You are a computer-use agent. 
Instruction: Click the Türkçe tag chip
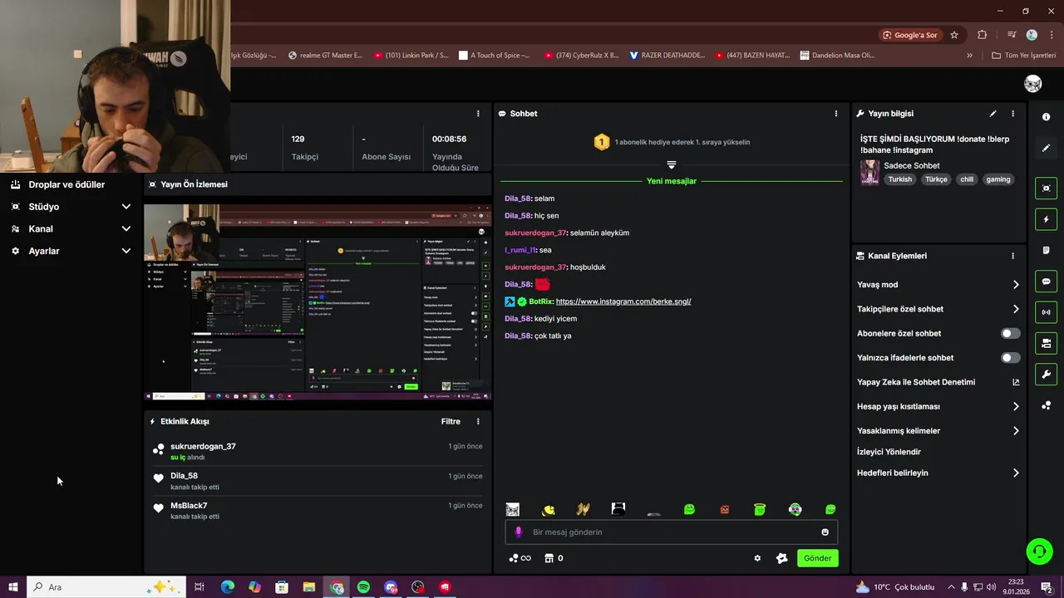point(936,179)
